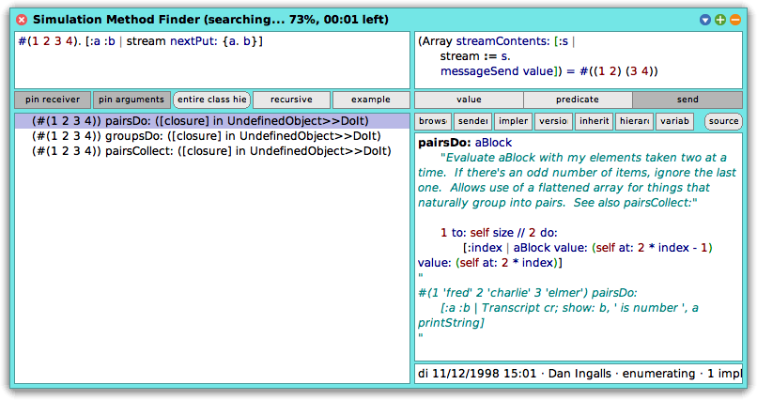Click the versions button

tap(553, 121)
